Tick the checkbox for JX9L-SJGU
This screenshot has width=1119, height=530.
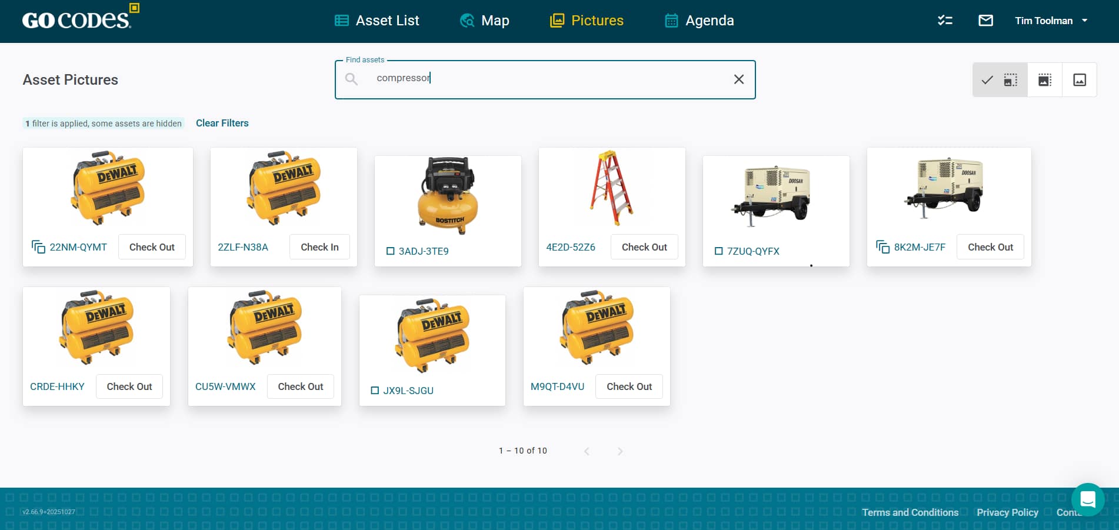(x=375, y=391)
